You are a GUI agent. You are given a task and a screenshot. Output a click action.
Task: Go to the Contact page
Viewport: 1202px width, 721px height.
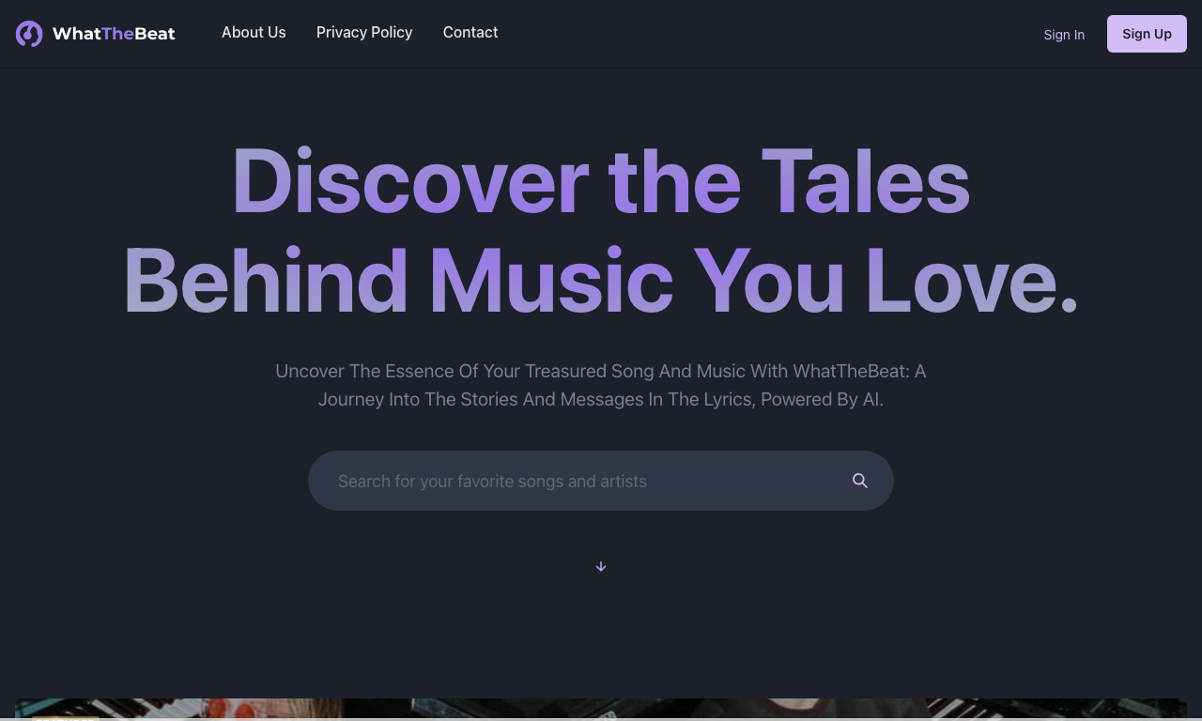pos(470,32)
